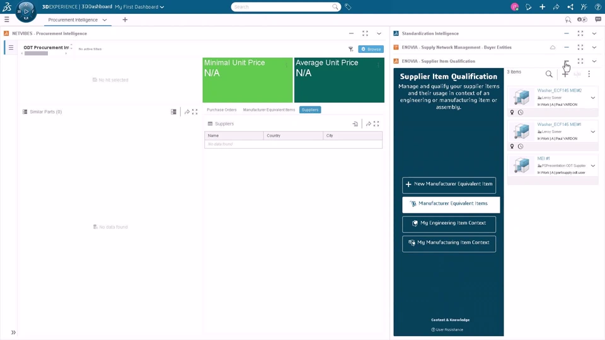Open the Help question mark icon
Viewport: 605px width, 340px height.
click(x=597, y=7)
